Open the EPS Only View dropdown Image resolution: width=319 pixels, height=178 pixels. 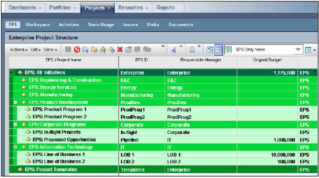(x=298, y=49)
